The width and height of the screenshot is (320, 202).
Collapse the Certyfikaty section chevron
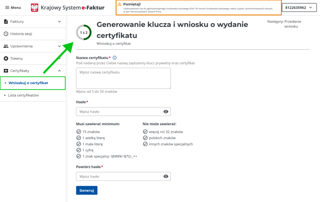tap(59, 71)
